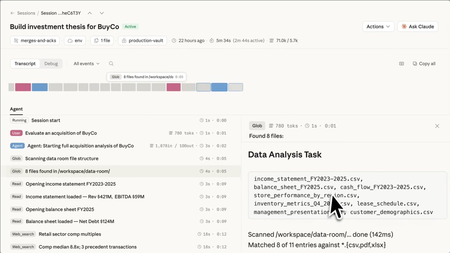
Task: Click 'Found 8 files:' text
Action: point(266,136)
